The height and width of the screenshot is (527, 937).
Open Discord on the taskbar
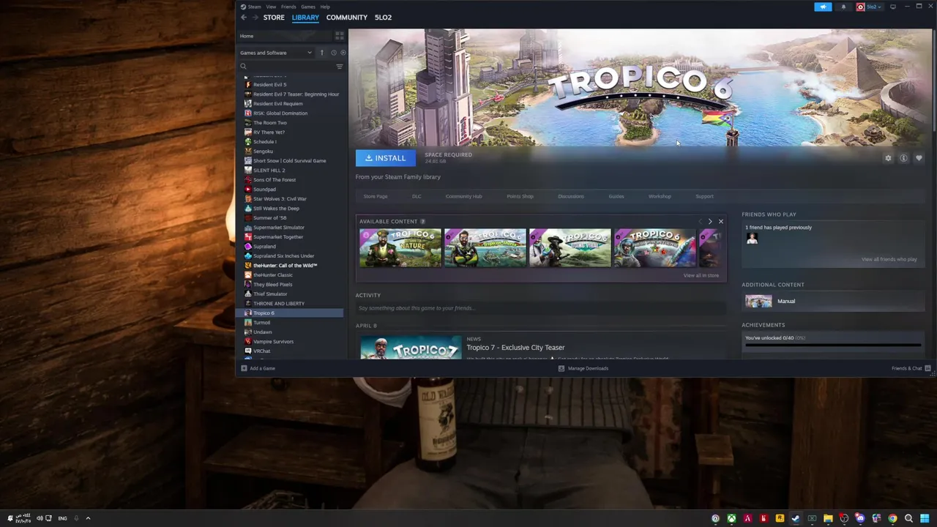(x=860, y=519)
